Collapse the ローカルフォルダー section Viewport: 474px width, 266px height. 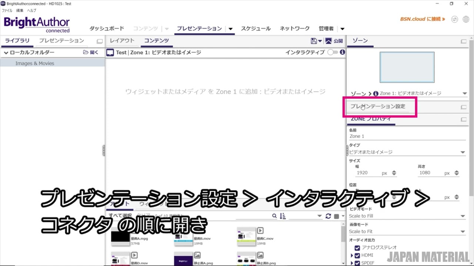pos(6,53)
